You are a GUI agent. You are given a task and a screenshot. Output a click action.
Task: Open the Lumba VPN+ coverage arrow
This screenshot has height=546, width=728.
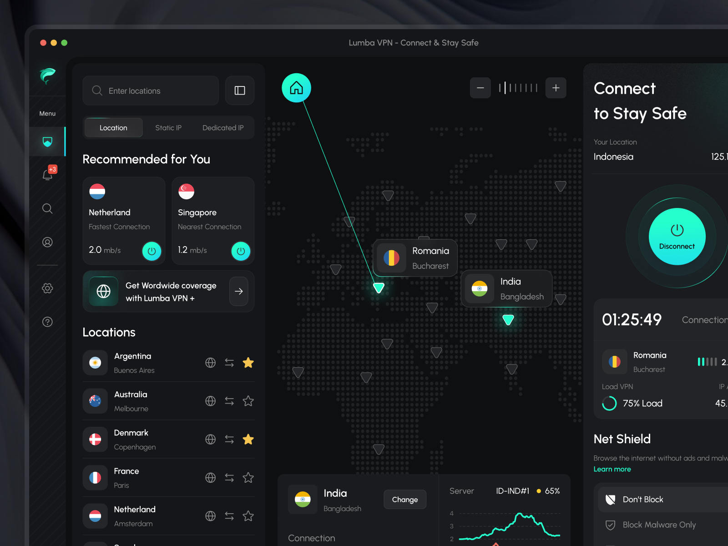pyautogui.click(x=239, y=291)
